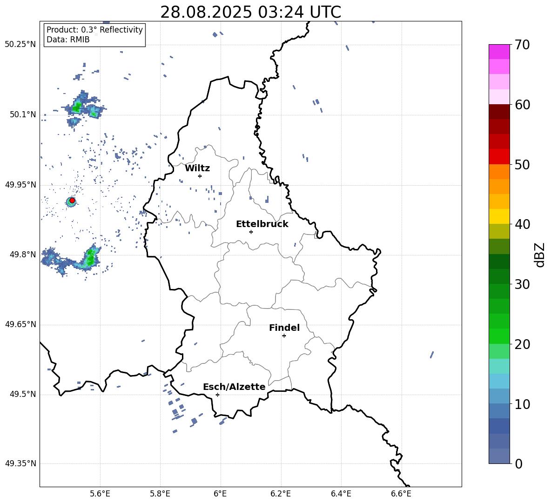Click the Findel station cross marker

pyautogui.click(x=284, y=336)
